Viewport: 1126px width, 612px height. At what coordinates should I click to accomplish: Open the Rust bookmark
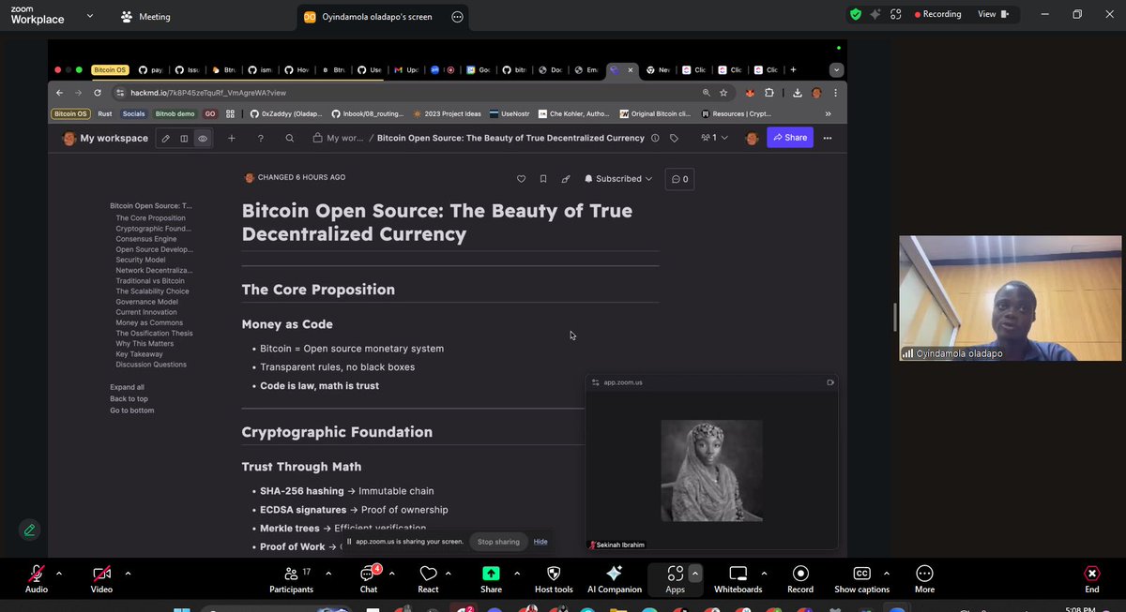[x=105, y=113]
